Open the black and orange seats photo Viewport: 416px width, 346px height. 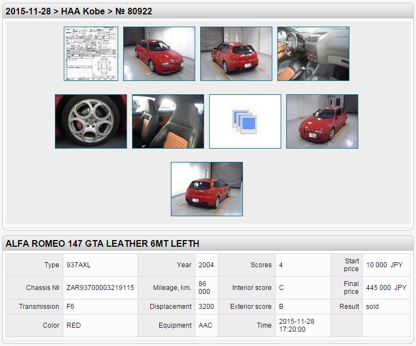point(168,121)
